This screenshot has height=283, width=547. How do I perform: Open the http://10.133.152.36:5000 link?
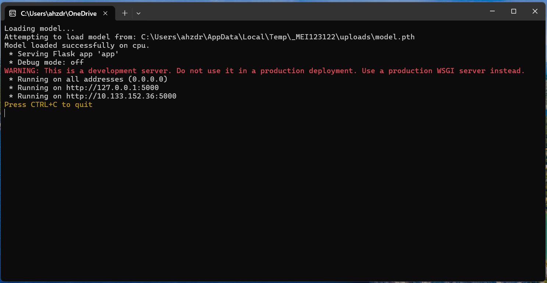click(x=121, y=96)
